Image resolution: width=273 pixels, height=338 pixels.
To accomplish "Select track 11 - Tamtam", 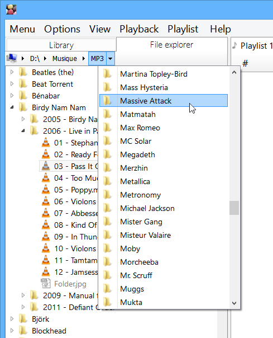I will pos(76,260).
